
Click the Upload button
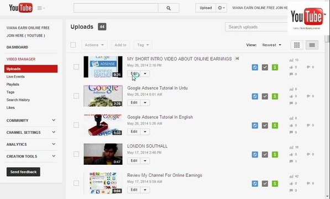pos(206,8)
